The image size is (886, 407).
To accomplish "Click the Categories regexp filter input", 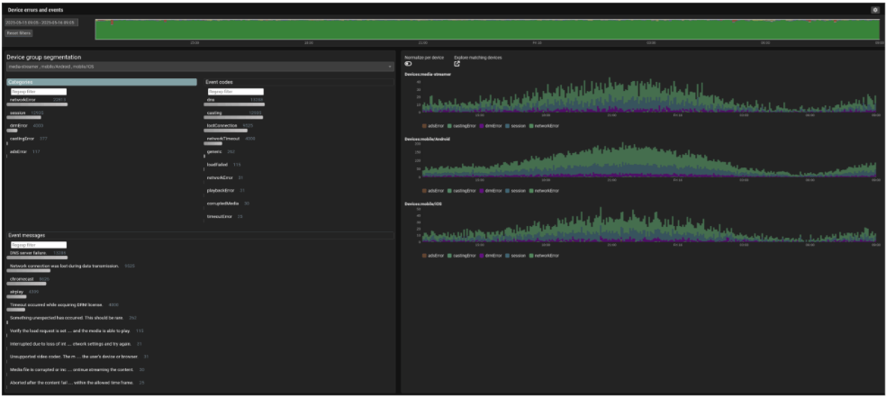I will coord(38,91).
